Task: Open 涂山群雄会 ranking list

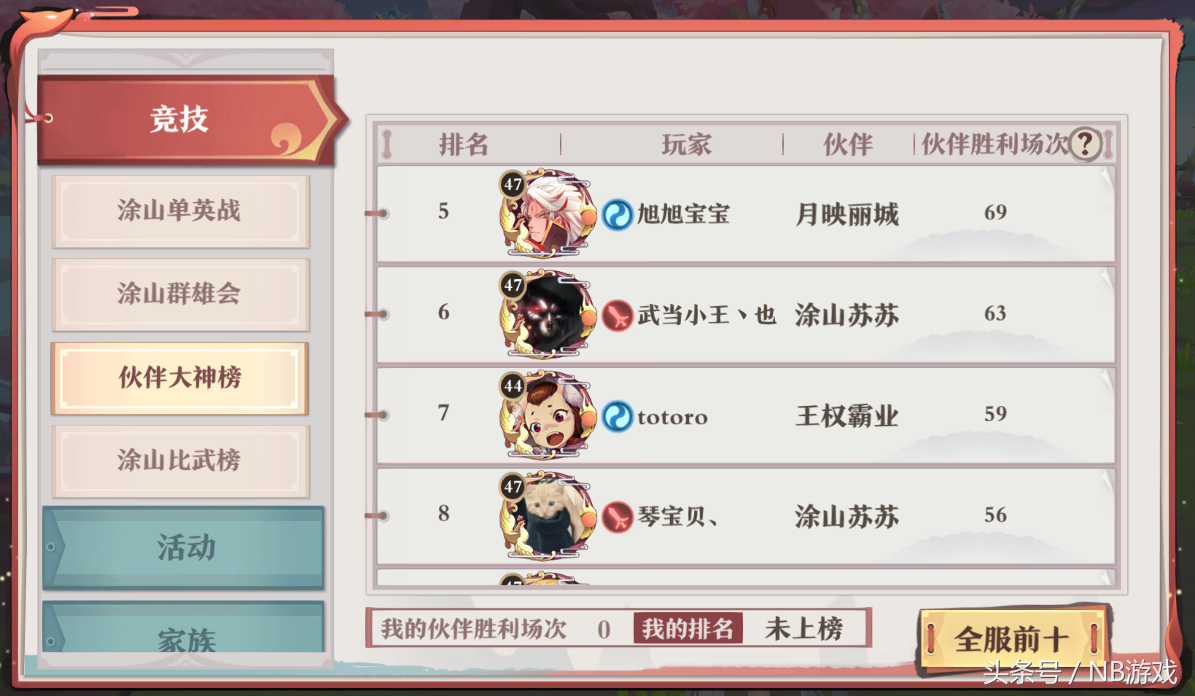Action: [180, 294]
